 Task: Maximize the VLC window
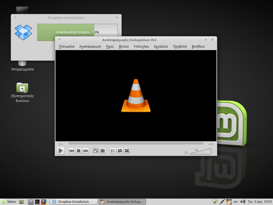click(x=206, y=40)
